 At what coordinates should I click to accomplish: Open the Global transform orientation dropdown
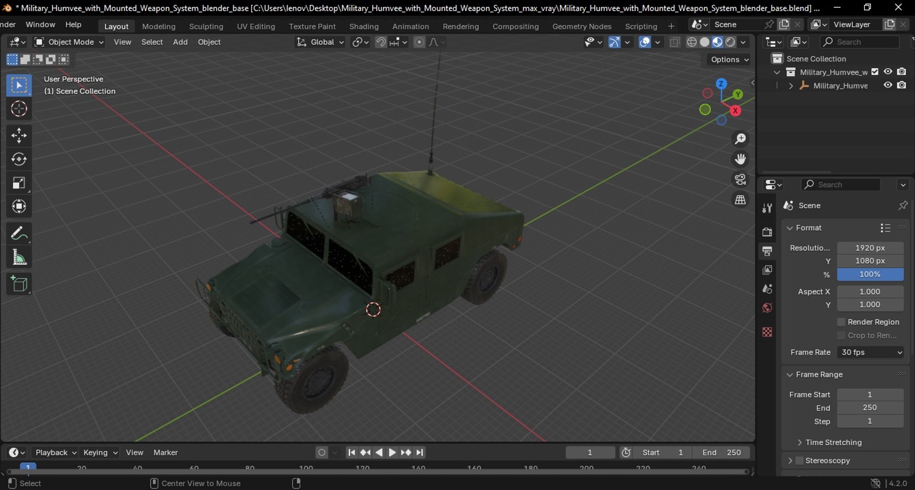(319, 42)
